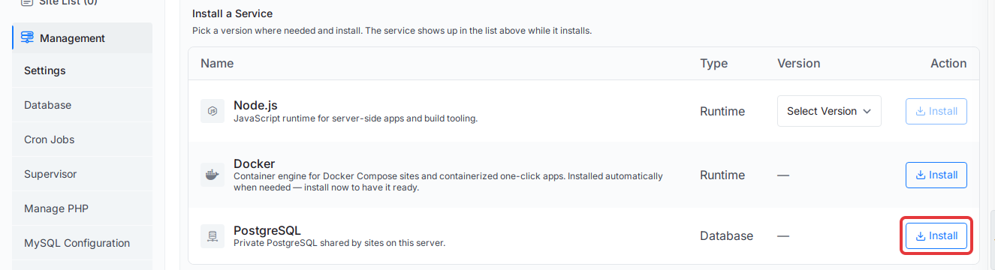Viewport: 995px width, 270px height.
Task: Click the Name column header
Action: pos(217,63)
